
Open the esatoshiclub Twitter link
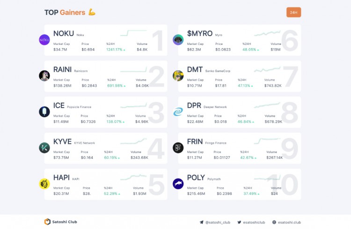[x=251, y=222]
